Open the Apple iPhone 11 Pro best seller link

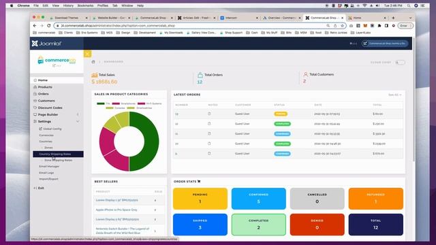pyautogui.click(x=116, y=210)
